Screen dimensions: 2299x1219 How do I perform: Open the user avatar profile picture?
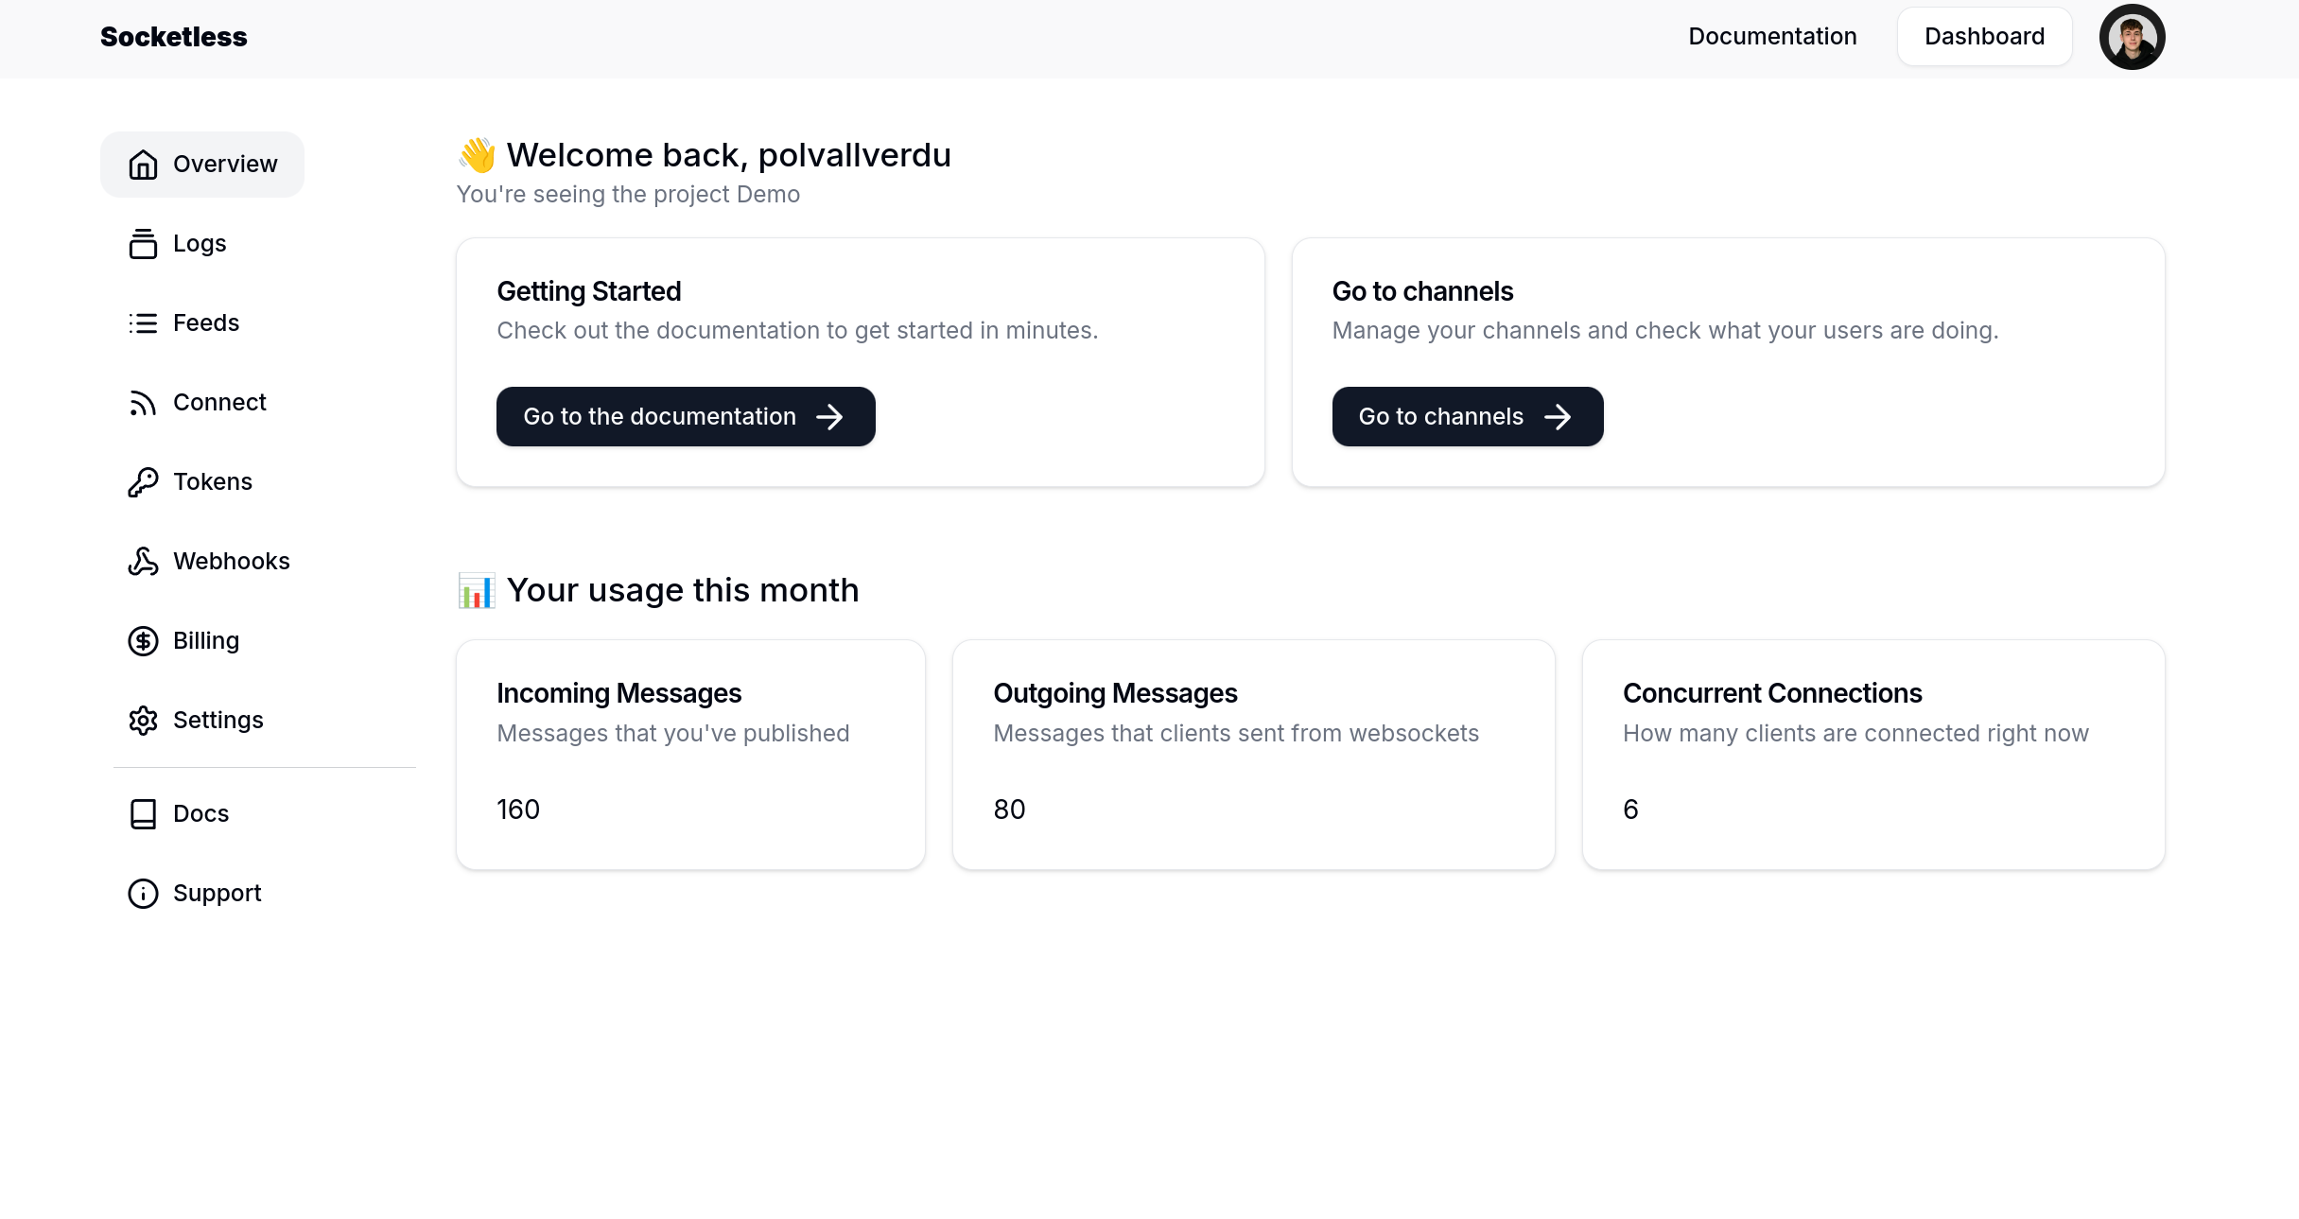coord(2132,37)
